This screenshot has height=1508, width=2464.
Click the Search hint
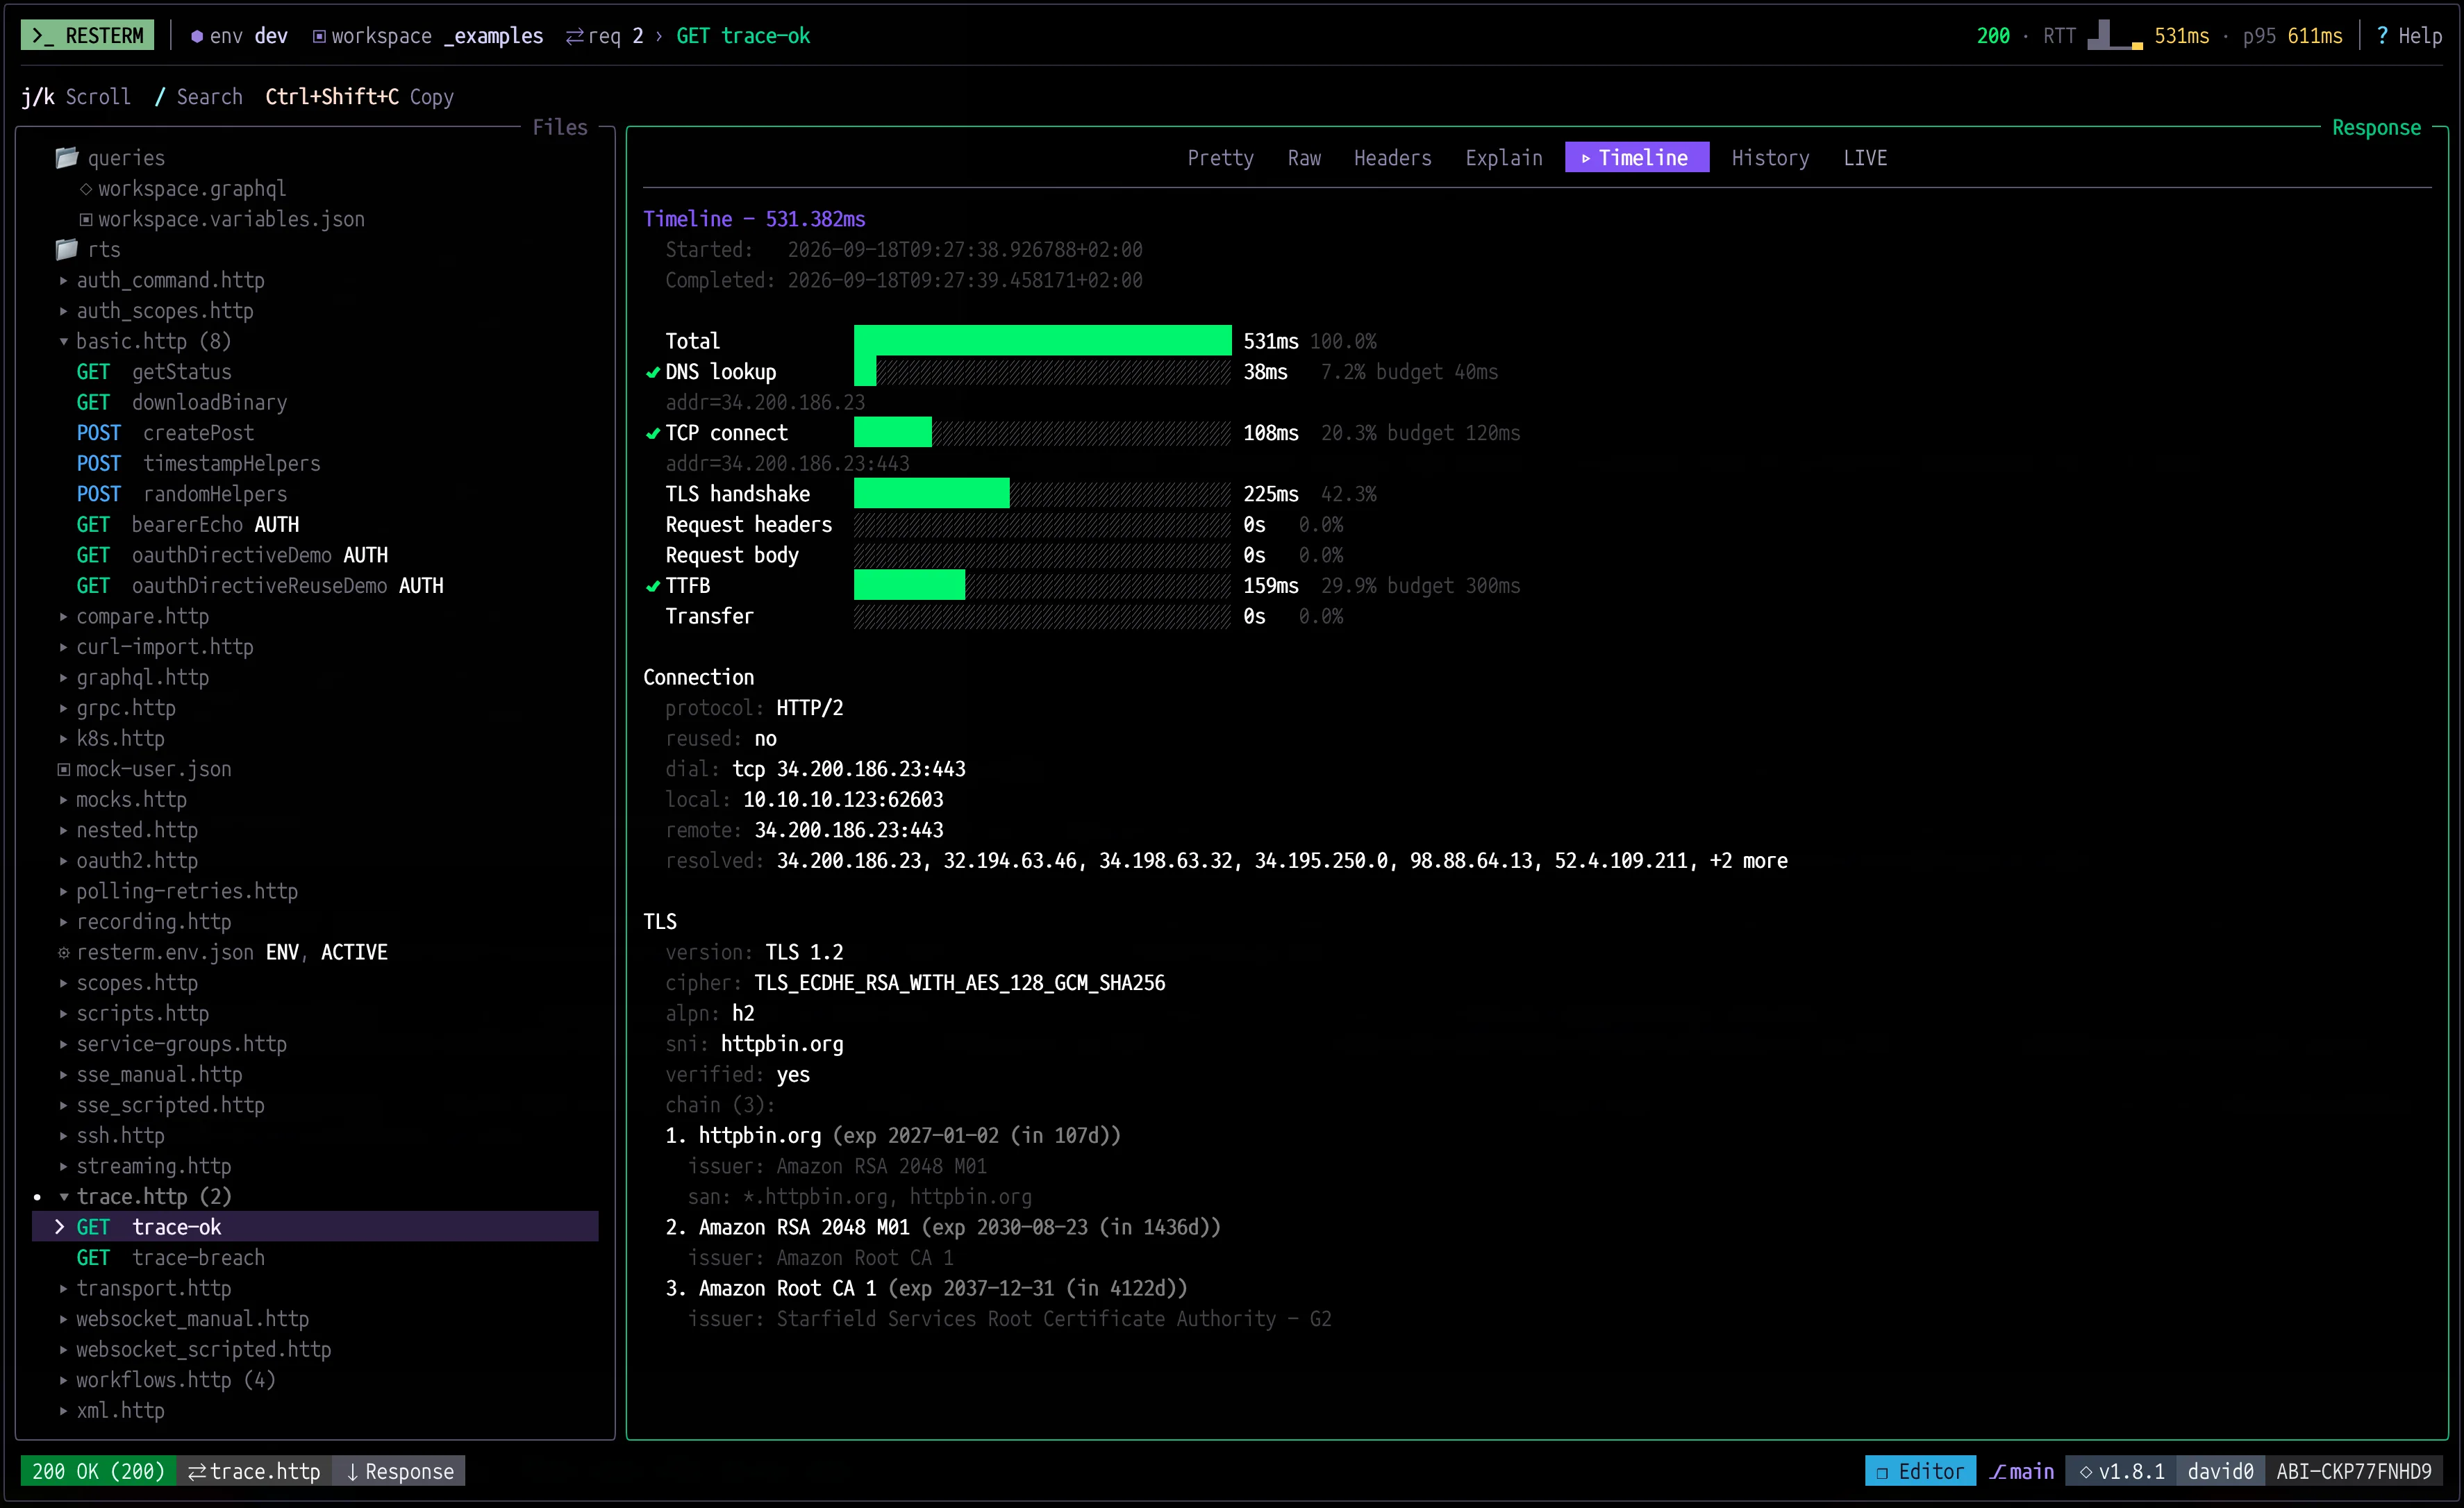click(198, 97)
